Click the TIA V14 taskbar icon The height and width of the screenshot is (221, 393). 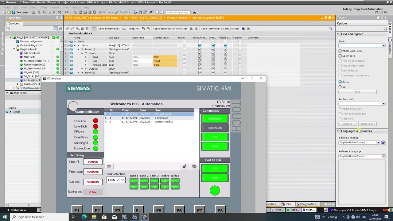click(124, 217)
